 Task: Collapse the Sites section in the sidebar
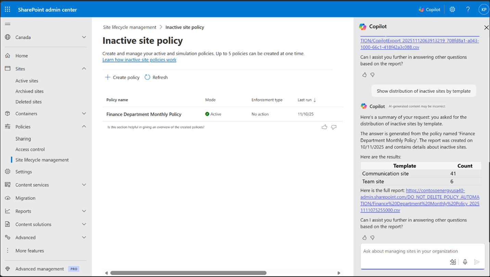click(84, 68)
